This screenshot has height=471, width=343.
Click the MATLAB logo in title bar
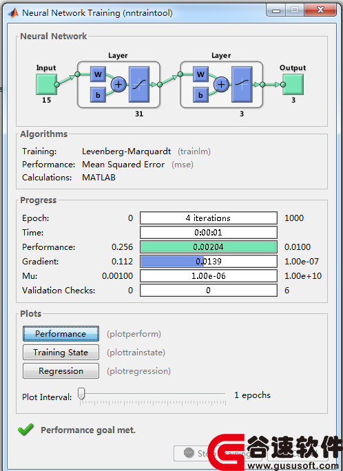pyautogui.click(x=14, y=13)
